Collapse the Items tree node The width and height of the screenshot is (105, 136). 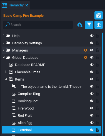[6, 79]
